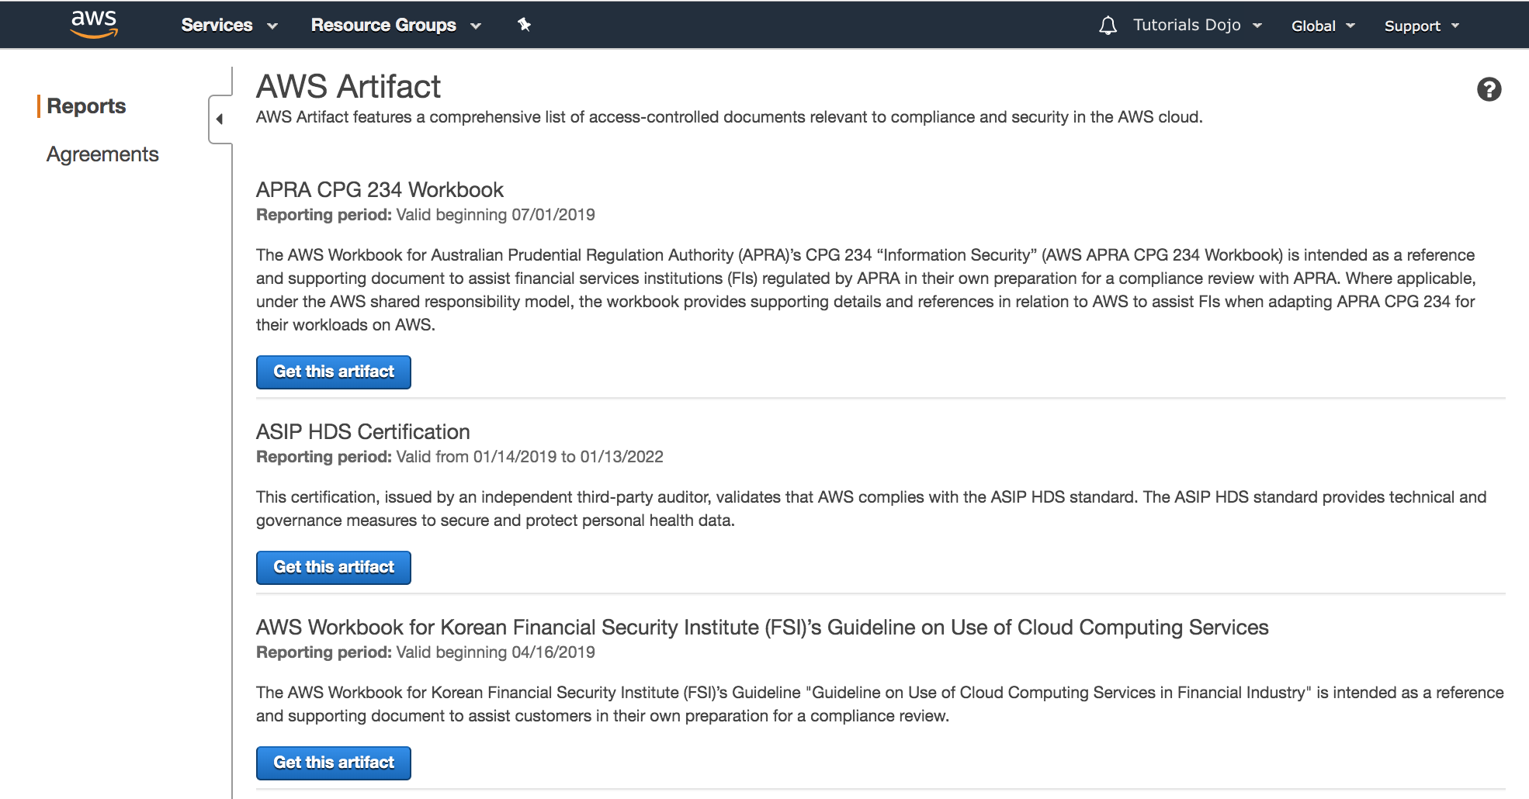
Task: Switch to the Agreements section
Action: pyautogui.click(x=102, y=154)
